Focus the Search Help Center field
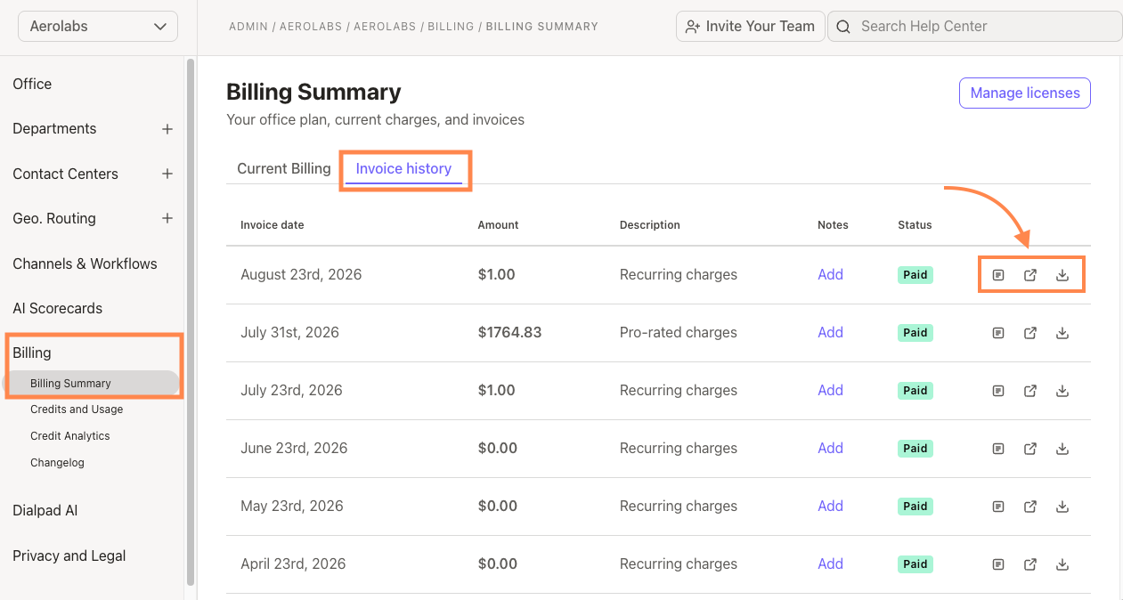 [x=975, y=27]
